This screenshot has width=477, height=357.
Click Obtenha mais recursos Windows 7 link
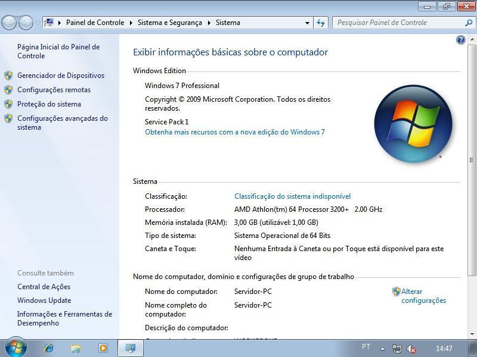tap(234, 132)
